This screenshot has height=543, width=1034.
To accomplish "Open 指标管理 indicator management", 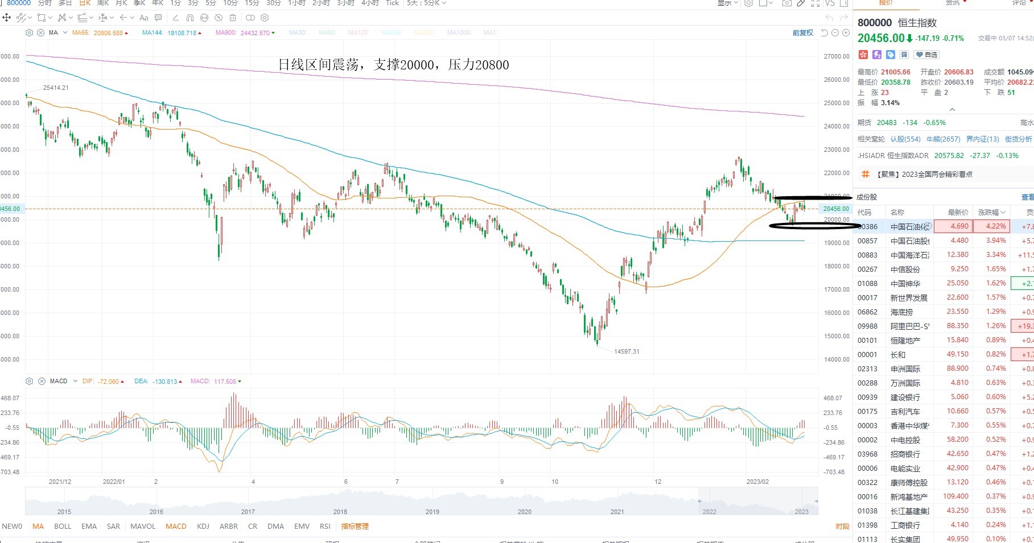I will click(355, 526).
